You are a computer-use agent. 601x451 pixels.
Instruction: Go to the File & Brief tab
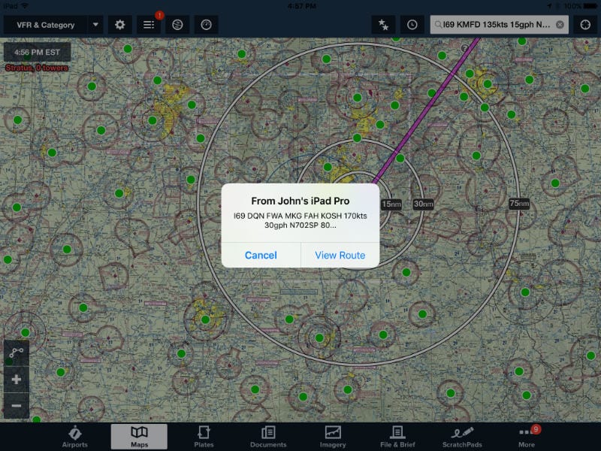click(397, 436)
